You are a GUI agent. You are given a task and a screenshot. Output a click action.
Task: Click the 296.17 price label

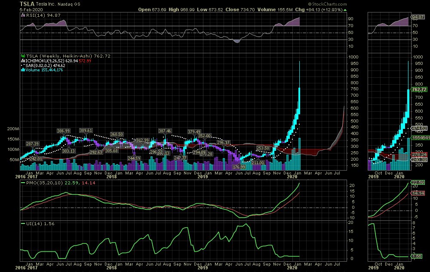pos(223,142)
